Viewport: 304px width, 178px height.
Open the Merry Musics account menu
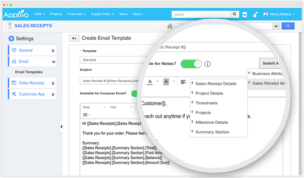point(279,14)
